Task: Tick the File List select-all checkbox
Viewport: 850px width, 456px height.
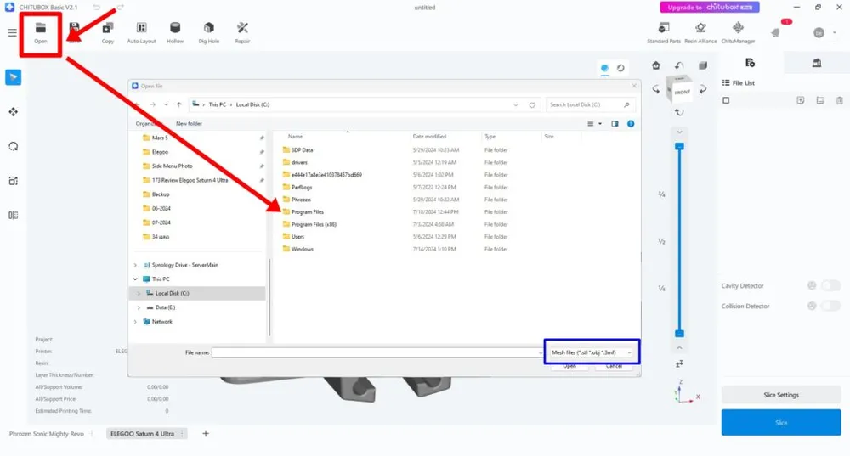Action: (x=726, y=100)
